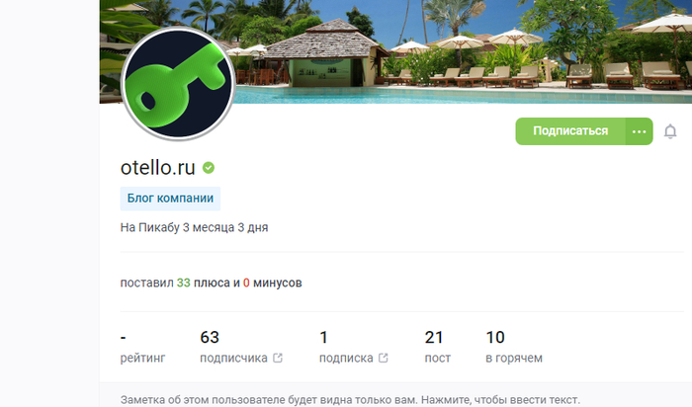
Task: Click the рейтинг statistic
Action: point(142,347)
